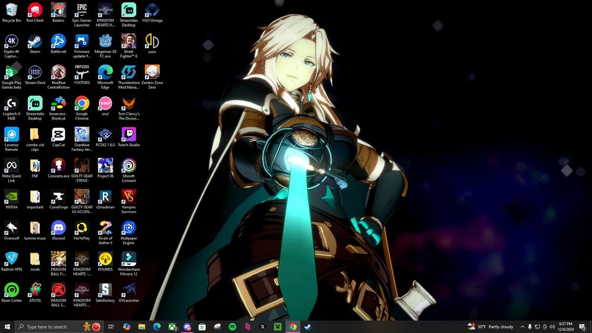592x333 pixels.
Task: Open File Explorer on the taskbar
Action: coord(141,326)
